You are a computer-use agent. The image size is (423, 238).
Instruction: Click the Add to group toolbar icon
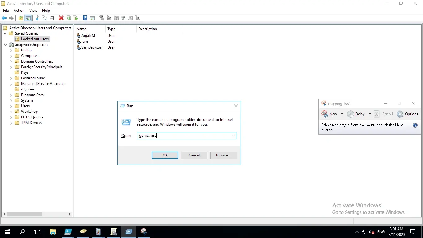tap(137, 18)
